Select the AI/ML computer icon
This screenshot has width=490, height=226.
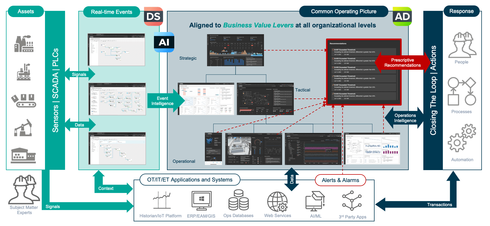(x=315, y=201)
